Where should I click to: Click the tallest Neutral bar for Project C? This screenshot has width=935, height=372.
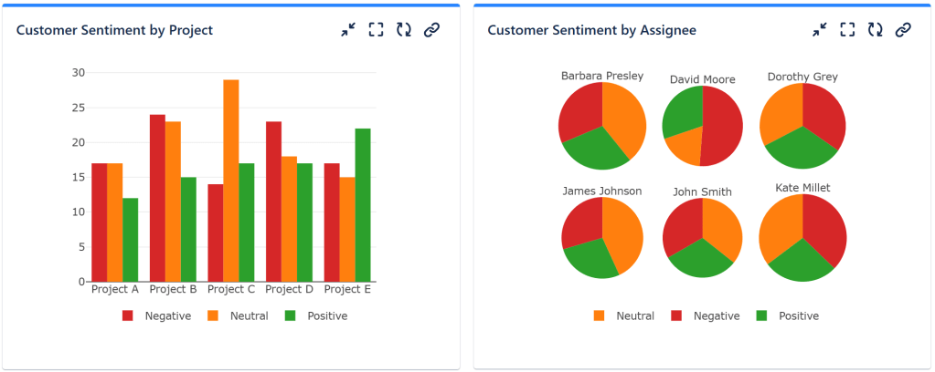pyautogui.click(x=231, y=182)
